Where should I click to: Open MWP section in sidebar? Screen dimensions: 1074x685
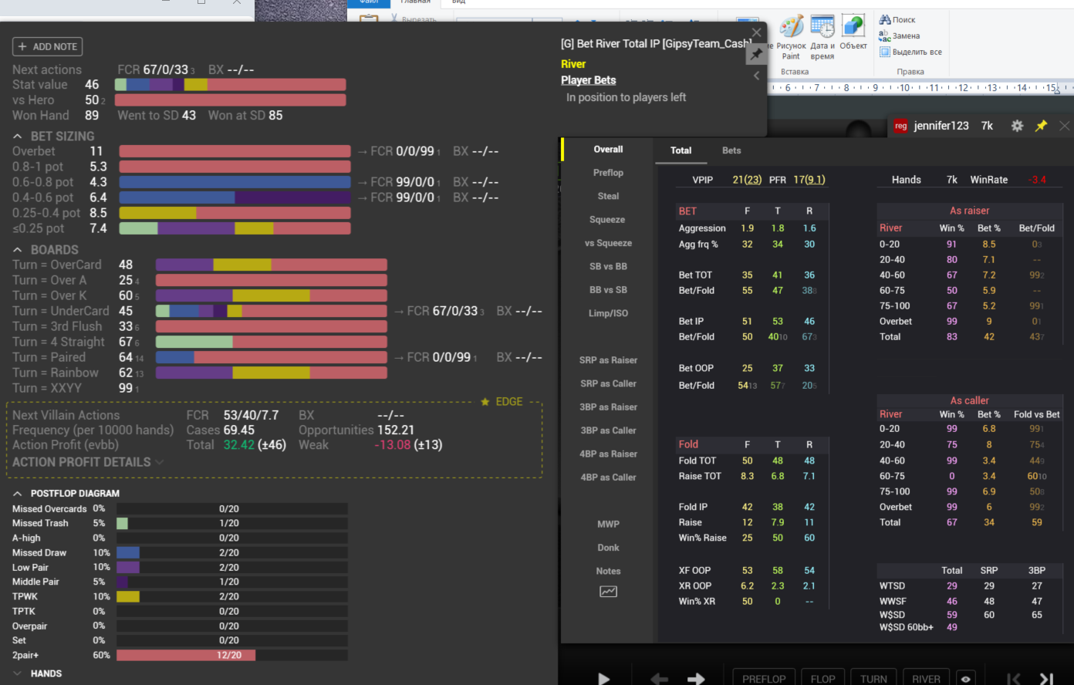[x=608, y=524]
